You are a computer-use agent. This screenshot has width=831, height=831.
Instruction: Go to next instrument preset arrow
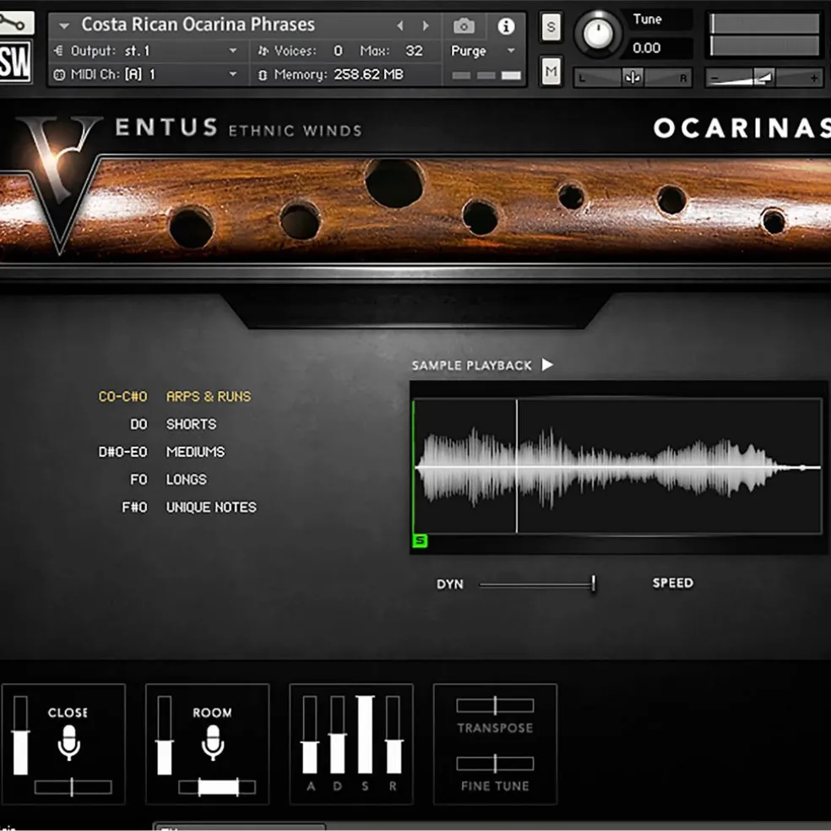point(425,25)
